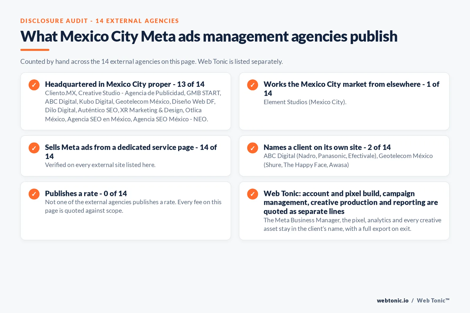Click the agency list starting with Cliento.MX

pos(133,106)
